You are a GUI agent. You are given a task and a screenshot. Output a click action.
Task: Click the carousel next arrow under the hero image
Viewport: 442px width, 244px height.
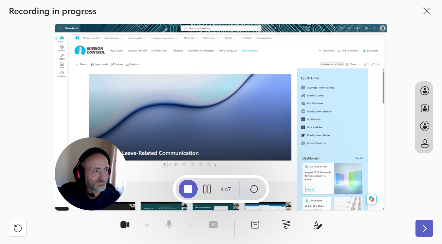[216, 165]
